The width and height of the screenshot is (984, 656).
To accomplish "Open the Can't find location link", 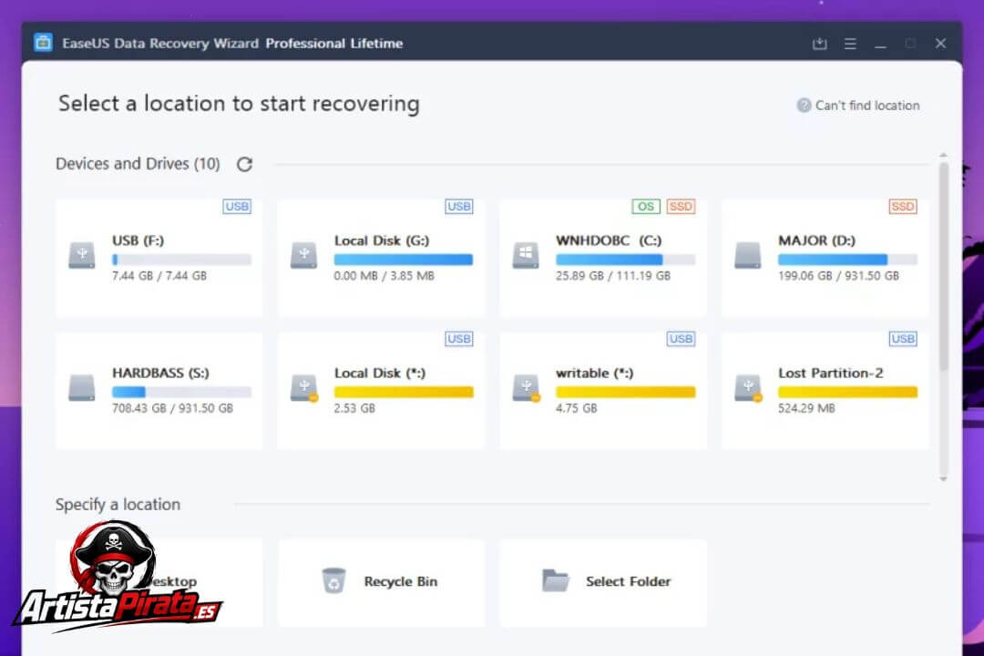I will 867,106.
